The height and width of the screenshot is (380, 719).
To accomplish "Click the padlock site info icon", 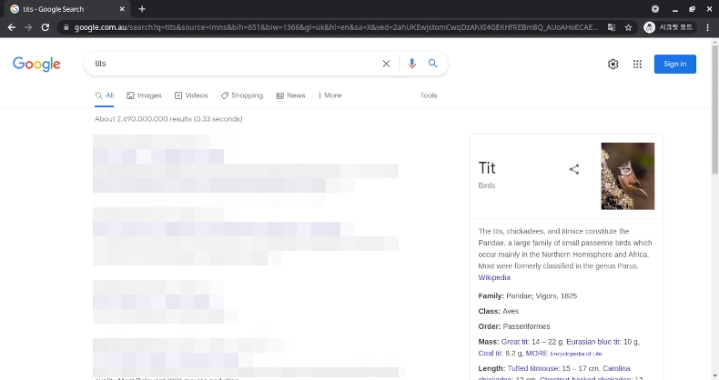I will (x=66, y=27).
